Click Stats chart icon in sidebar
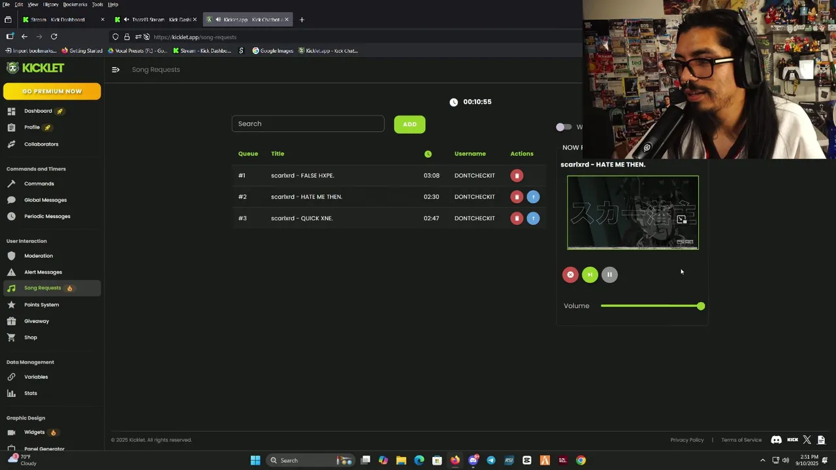 (x=11, y=394)
